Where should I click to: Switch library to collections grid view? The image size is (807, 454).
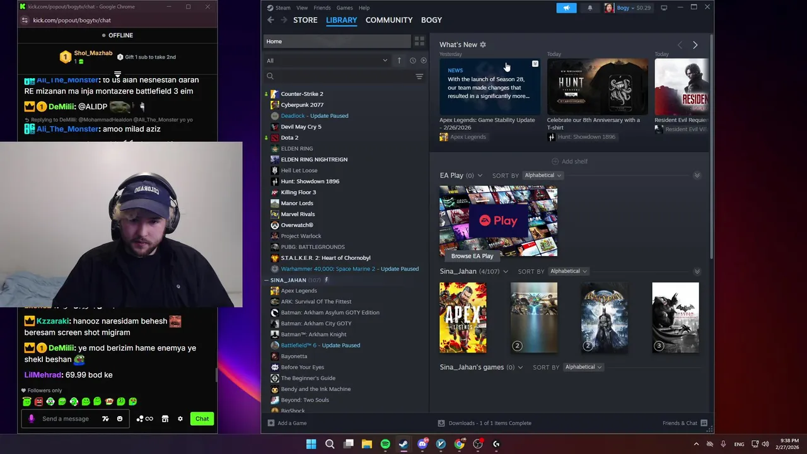(419, 42)
